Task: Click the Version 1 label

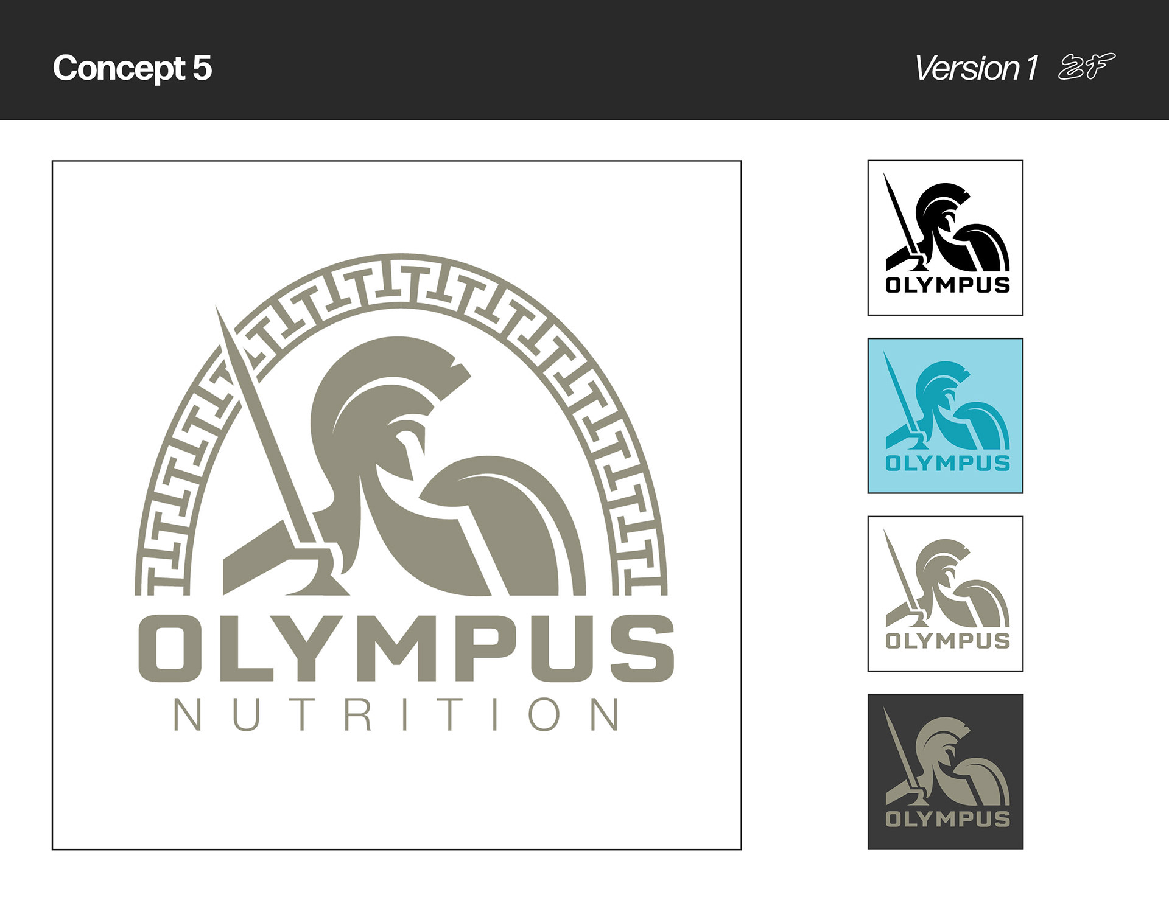Action: [x=976, y=68]
